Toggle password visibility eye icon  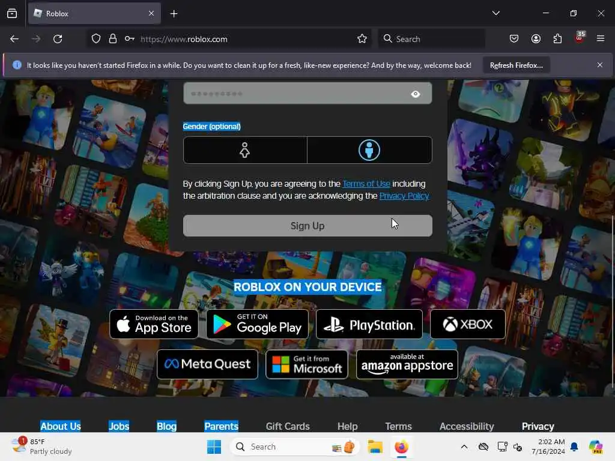(416, 94)
